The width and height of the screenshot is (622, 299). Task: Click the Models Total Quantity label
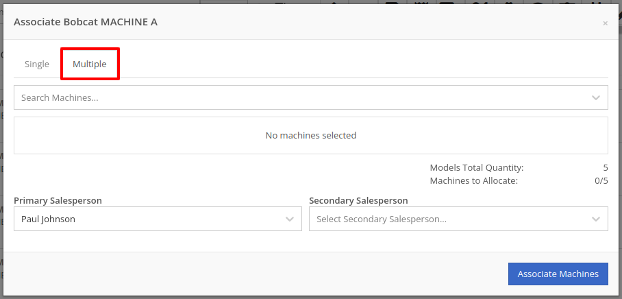(x=477, y=167)
